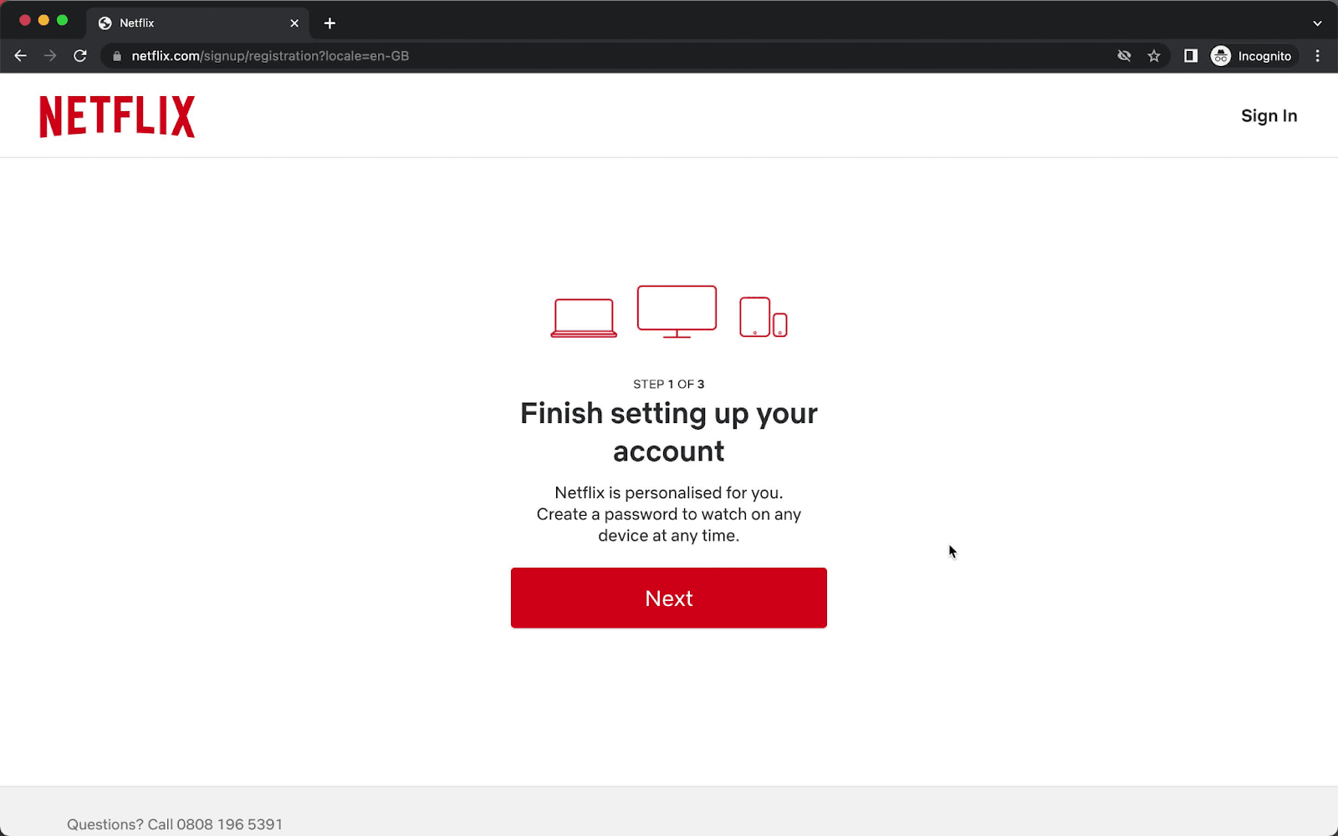Click the TV monitor illustration
This screenshot has width=1338, height=836.
point(677,311)
